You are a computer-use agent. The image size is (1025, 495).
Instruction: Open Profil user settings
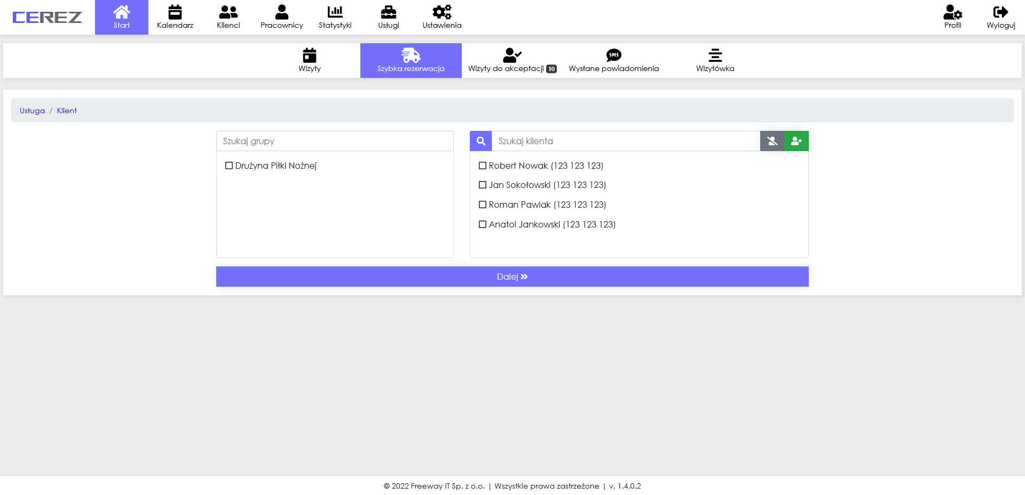click(952, 12)
